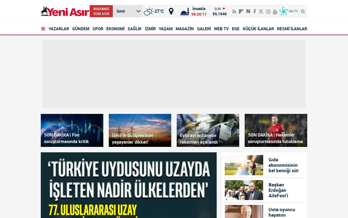Open the SPOR section

pos(98,29)
